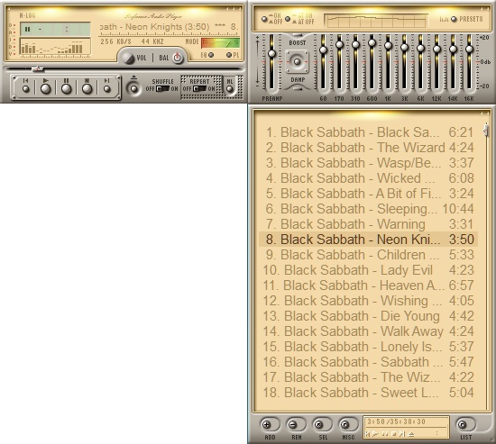The image size is (496, 444).
Task: Click the song seek bar handle
Action: click(x=38, y=68)
